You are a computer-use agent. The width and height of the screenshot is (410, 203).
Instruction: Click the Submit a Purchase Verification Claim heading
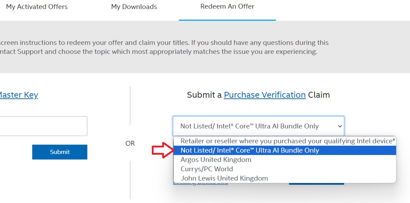pos(258,95)
